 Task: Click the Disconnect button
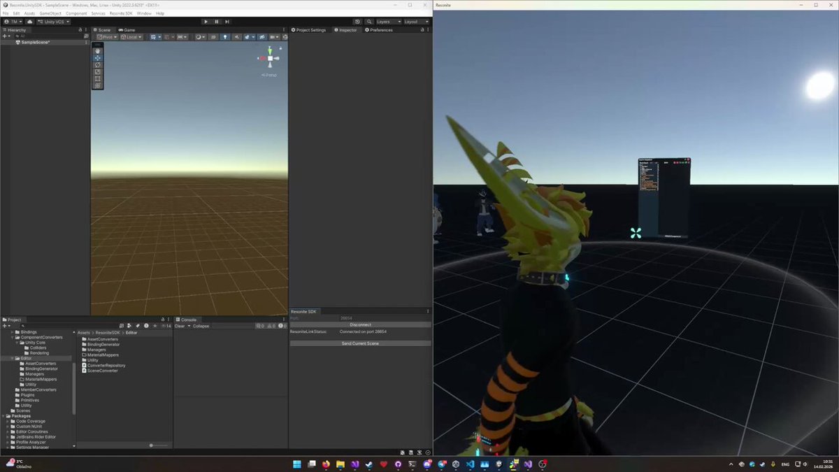point(360,324)
